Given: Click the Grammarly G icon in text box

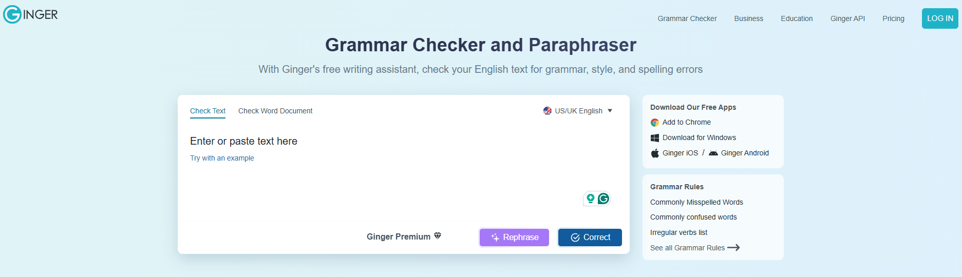Looking at the screenshot, I should 603,199.
